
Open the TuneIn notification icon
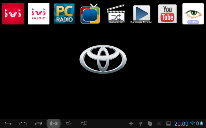point(131,123)
